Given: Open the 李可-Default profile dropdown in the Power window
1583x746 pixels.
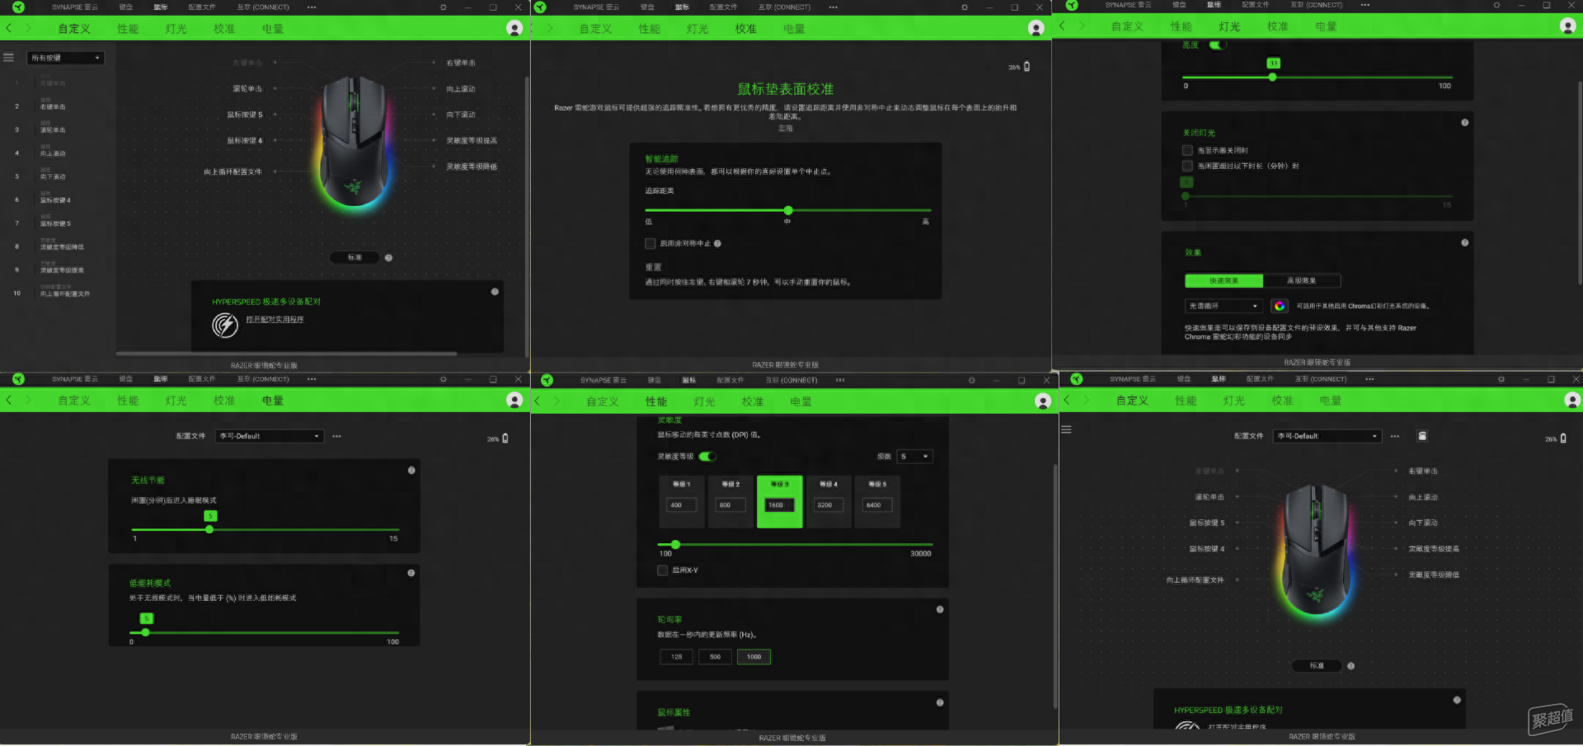Looking at the screenshot, I should click(x=270, y=436).
